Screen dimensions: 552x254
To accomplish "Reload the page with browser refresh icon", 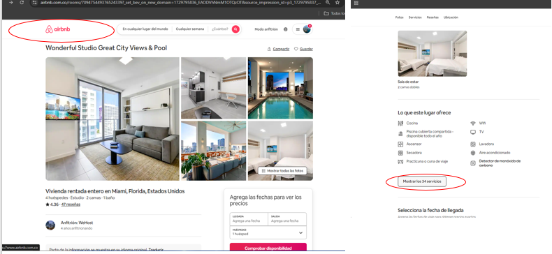I will pos(22,3).
